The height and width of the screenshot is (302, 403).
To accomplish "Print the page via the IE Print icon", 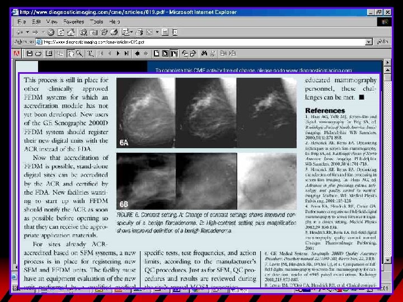I will coord(139,32).
